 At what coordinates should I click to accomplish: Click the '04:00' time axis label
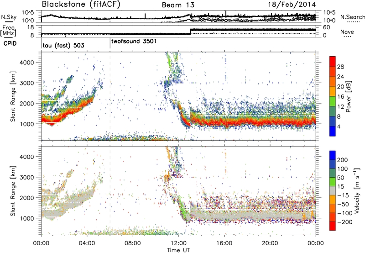pyautogui.click(x=87, y=243)
